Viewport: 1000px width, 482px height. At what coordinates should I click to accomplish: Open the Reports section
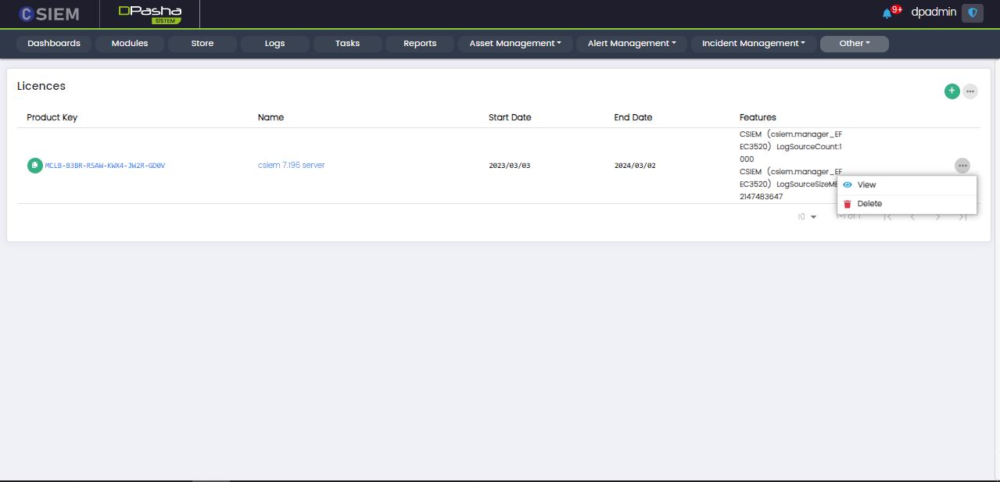420,44
